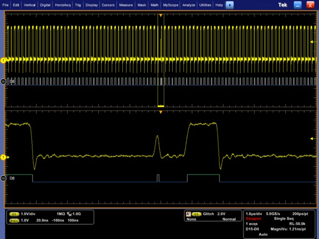Open the Horiz/Acq menu
This screenshot has width=319, height=239.
pyautogui.click(x=62, y=4)
